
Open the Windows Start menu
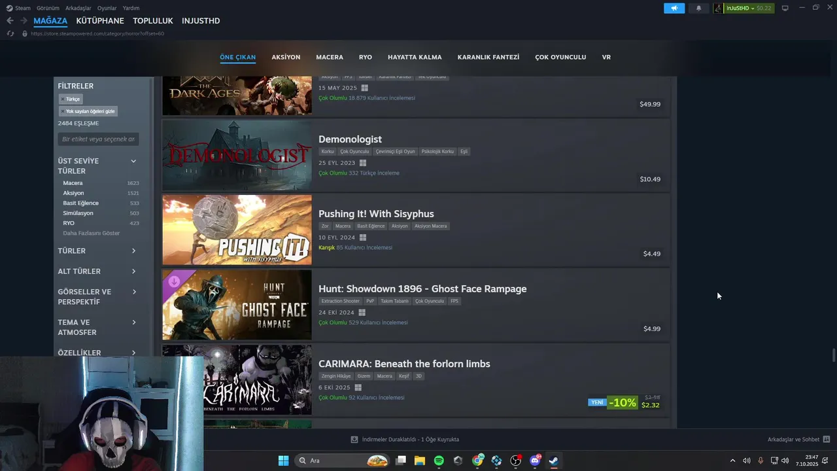pyautogui.click(x=283, y=461)
